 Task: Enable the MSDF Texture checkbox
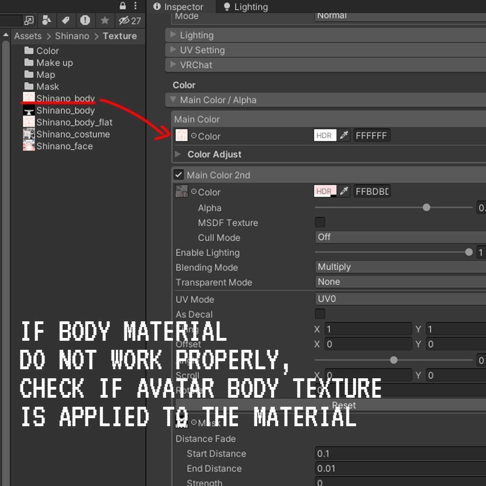320,222
